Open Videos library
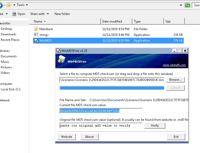The height and width of the screenshot is (153, 200). coord(5,73)
